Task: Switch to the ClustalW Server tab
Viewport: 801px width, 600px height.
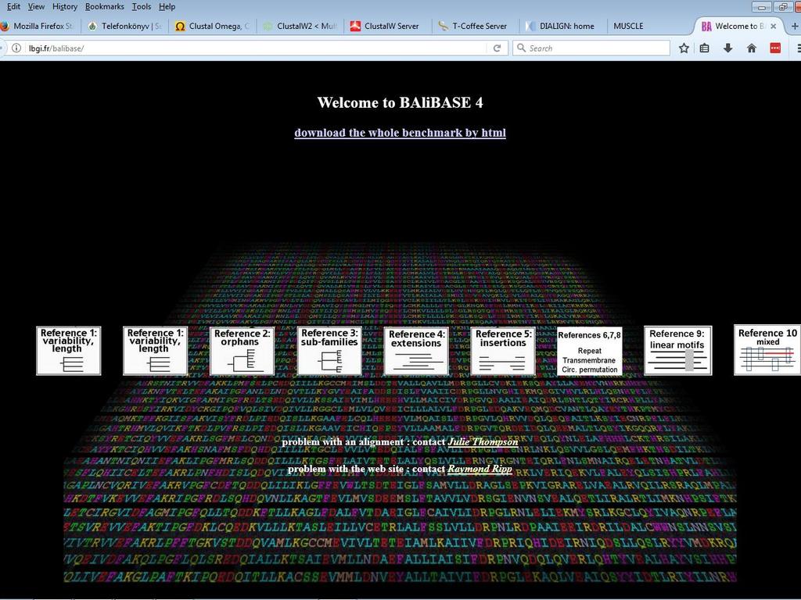Action: click(388, 26)
